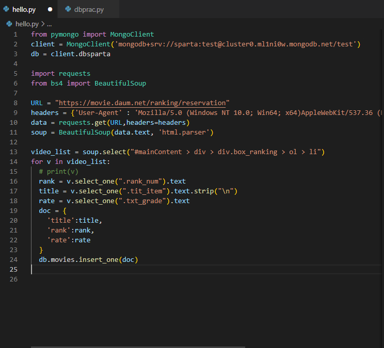Click 'soup' variable on line 11
The image size is (384, 348).
(39, 132)
